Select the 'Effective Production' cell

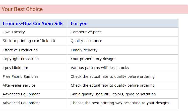pos(20,50)
